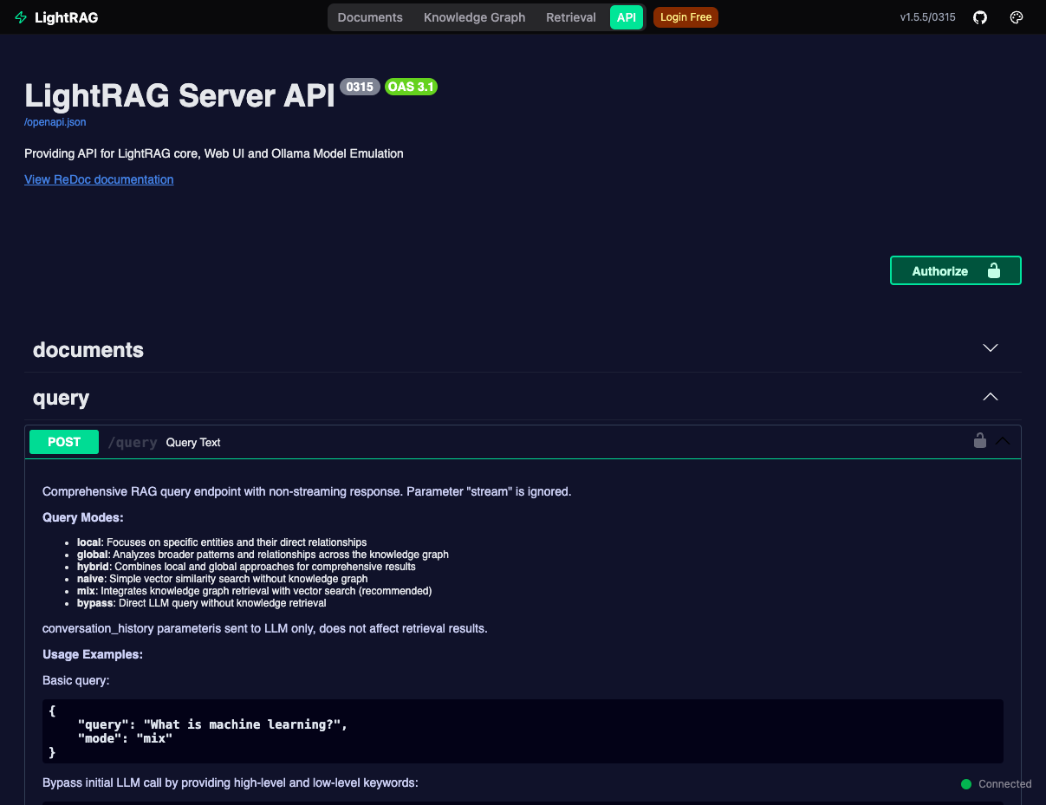
Task: Click the Query Text summary label
Action: pyautogui.click(x=193, y=442)
